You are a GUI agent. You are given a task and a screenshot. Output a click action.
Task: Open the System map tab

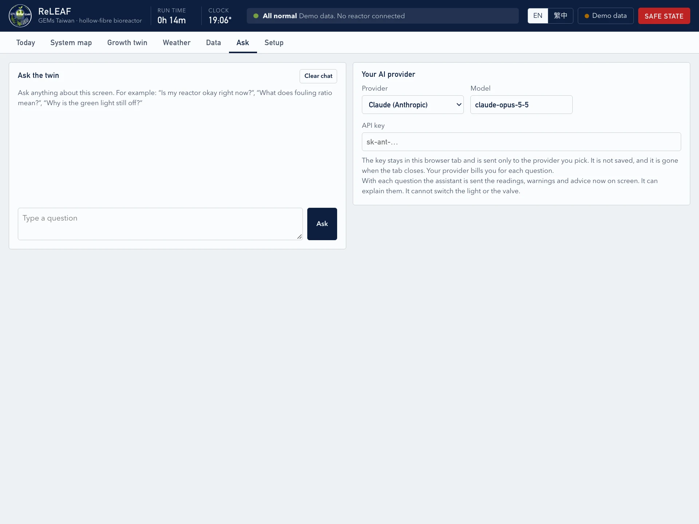(x=71, y=43)
